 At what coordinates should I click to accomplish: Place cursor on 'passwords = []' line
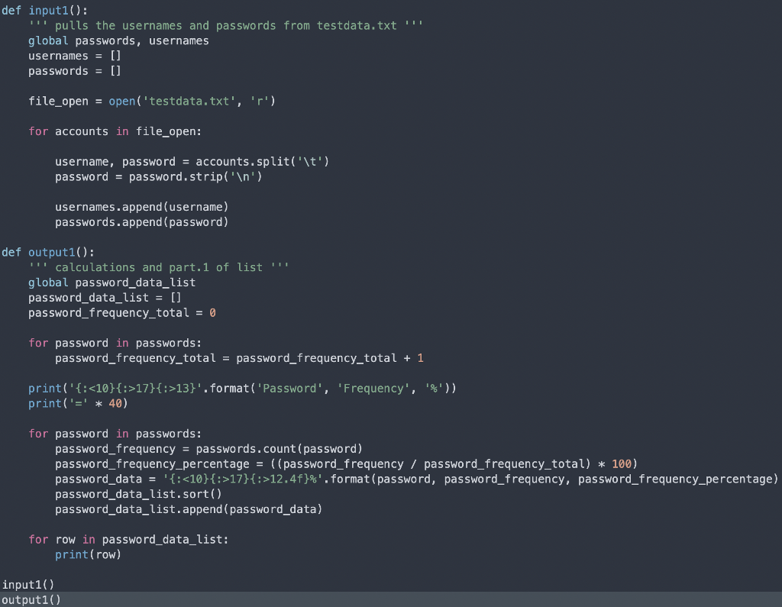click(x=75, y=71)
